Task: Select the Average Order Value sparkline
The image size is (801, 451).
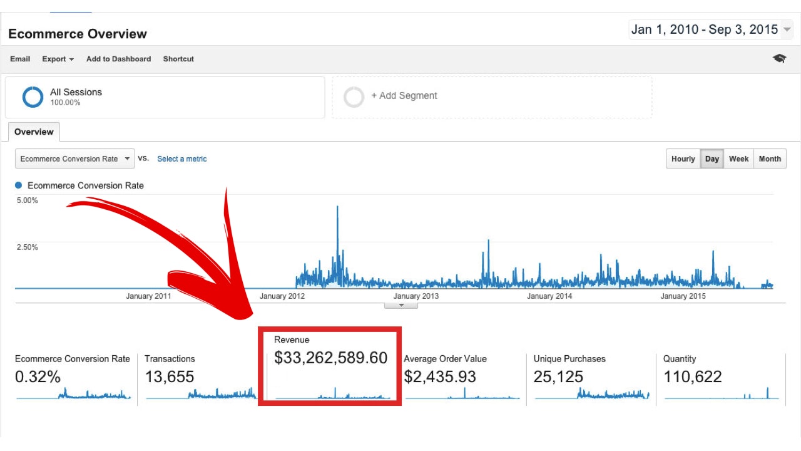Action: click(463, 396)
